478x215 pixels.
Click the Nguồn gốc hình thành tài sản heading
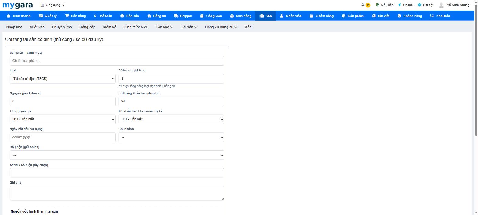(34, 211)
